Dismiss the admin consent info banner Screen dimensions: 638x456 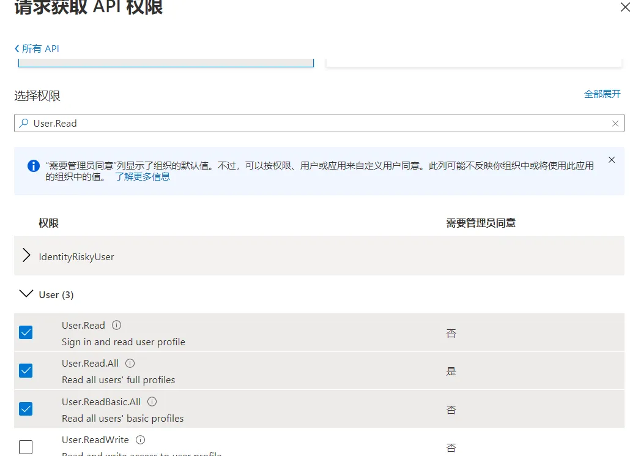click(612, 160)
